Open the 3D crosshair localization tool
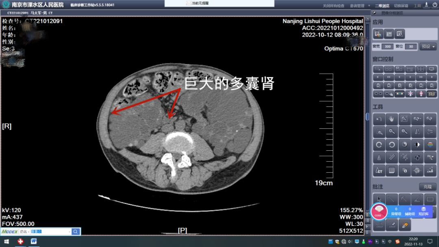 pos(417,170)
